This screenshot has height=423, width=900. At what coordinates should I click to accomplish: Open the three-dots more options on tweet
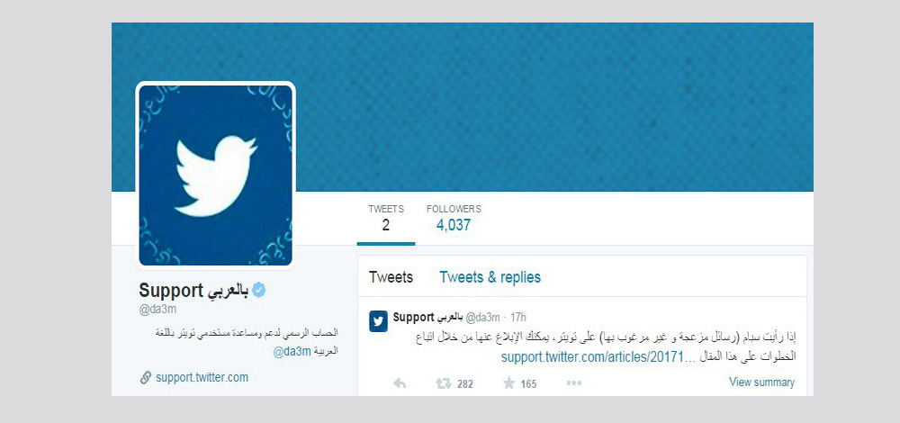click(574, 383)
